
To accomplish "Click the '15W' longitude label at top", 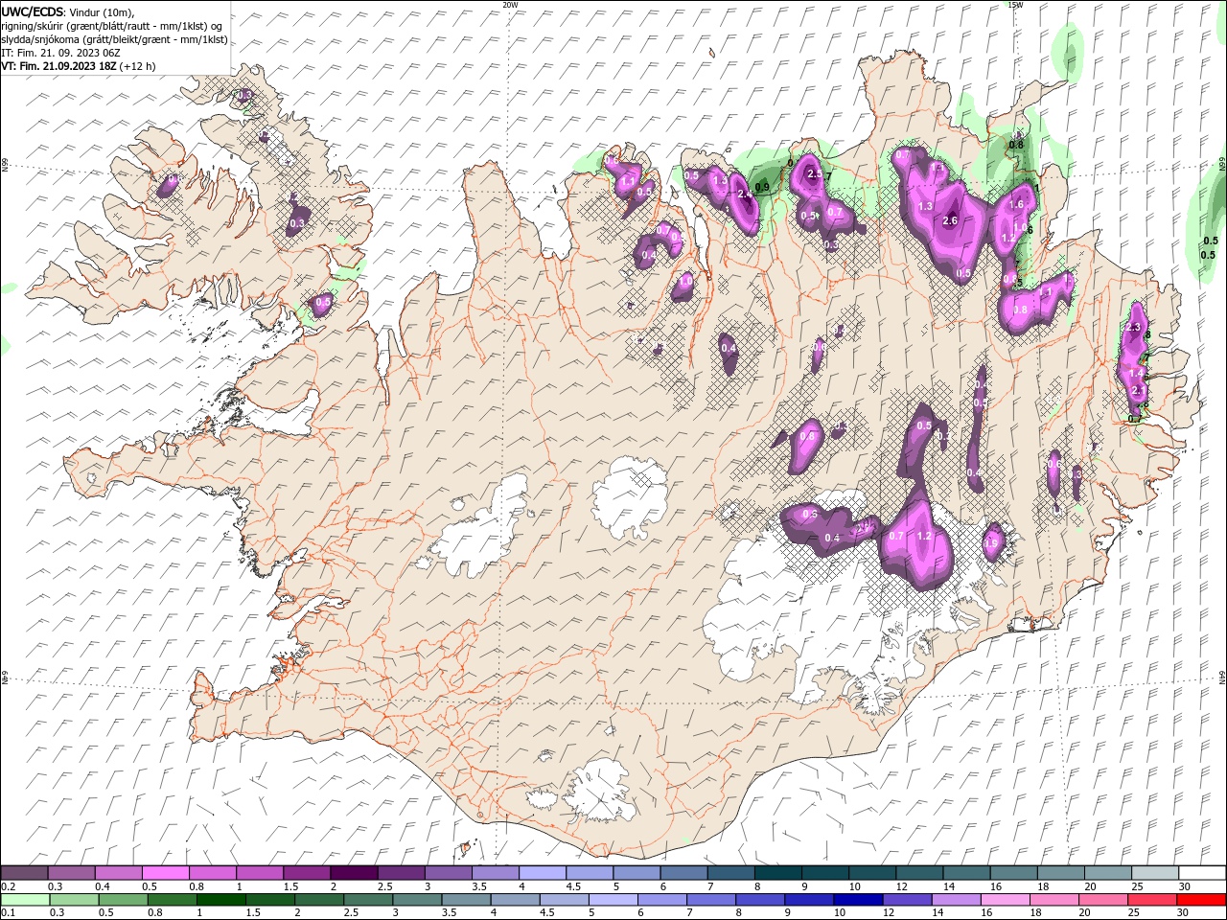I will [1015, 5].
